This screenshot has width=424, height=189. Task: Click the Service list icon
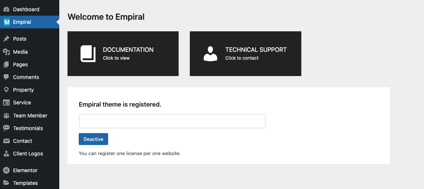coord(6,103)
